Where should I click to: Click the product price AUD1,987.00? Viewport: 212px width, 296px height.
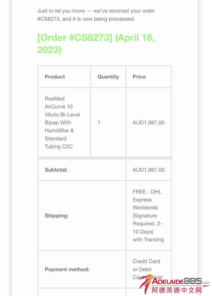pyautogui.click(x=148, y=123)
